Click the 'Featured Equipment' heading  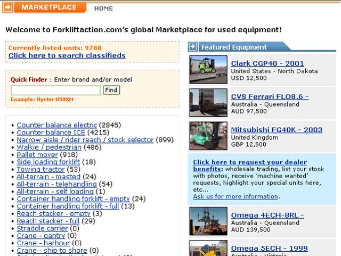[234, 47]
